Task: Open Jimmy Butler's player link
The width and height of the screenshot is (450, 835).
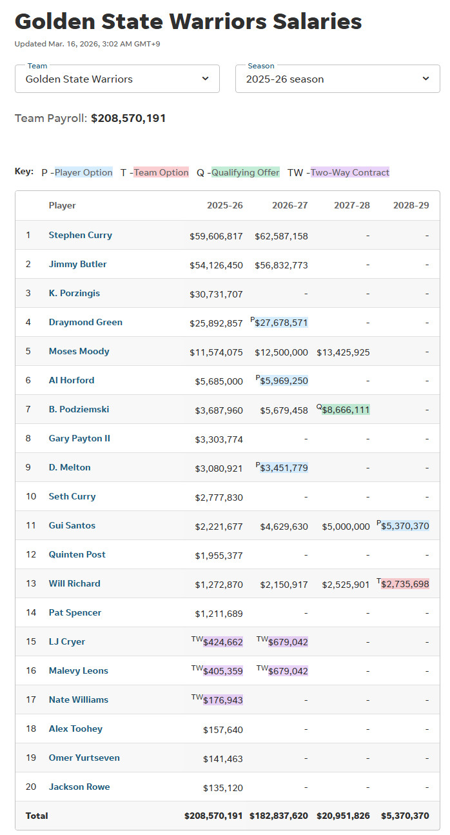Action: coord(78,264)
